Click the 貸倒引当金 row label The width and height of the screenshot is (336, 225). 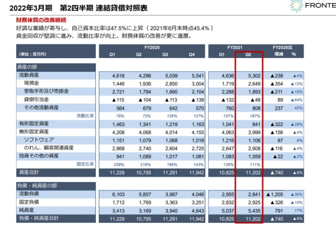(x=37, y=99)
